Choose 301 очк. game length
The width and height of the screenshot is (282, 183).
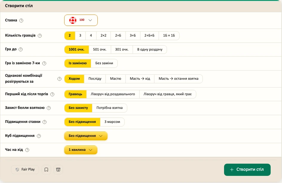[122, 49]
